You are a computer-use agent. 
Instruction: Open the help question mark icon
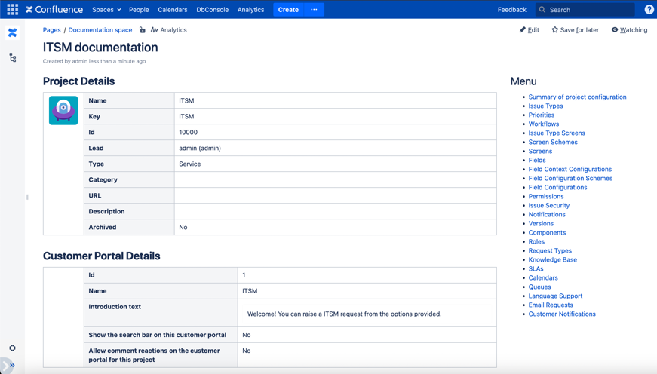click(x=649, y=9)
